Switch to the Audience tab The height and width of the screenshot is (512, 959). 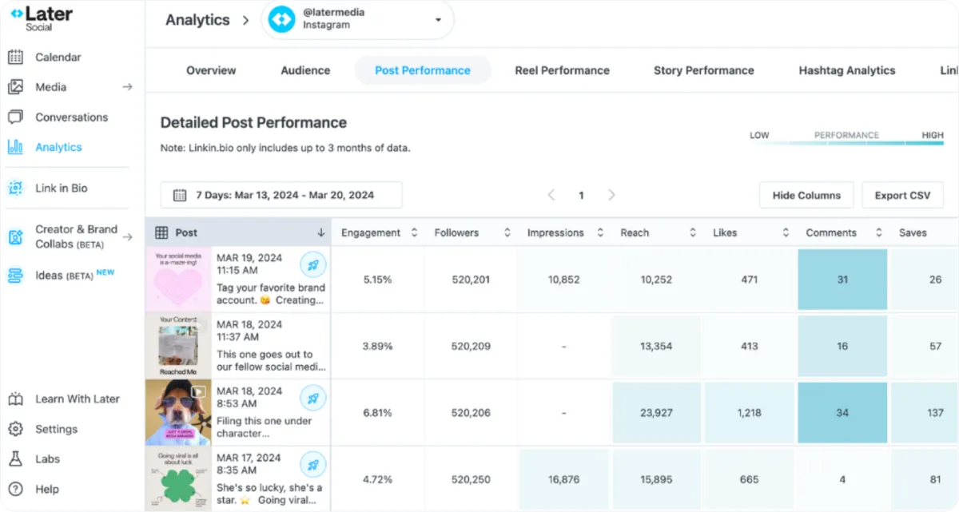pyautogui.click(x=305, y=70)
